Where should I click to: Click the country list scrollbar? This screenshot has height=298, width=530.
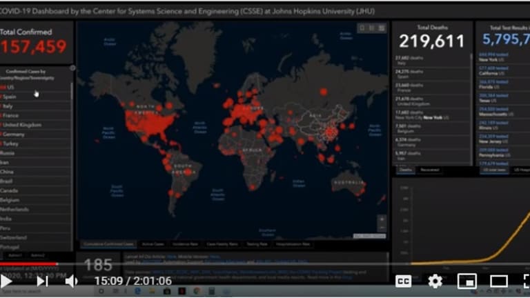pyautogui.click(x=72, y=91)
